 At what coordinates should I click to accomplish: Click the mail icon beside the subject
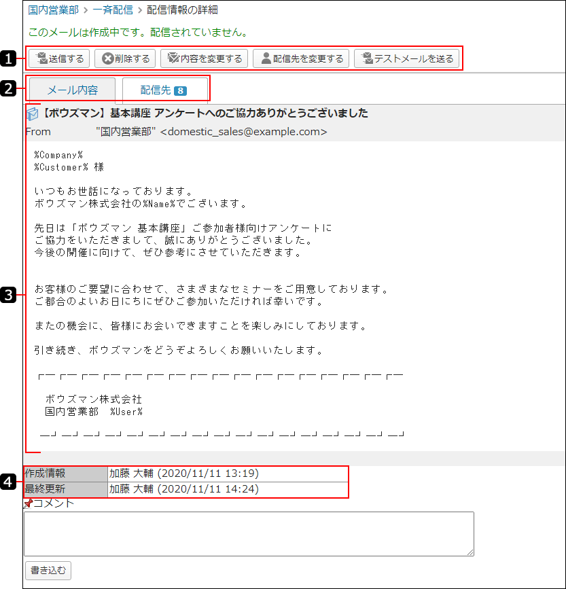pos(33,114)
